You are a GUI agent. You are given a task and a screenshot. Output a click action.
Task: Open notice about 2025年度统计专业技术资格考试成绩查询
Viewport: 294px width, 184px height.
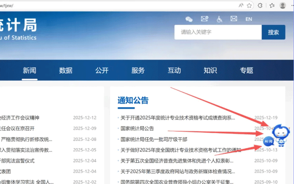coord(178,118)
